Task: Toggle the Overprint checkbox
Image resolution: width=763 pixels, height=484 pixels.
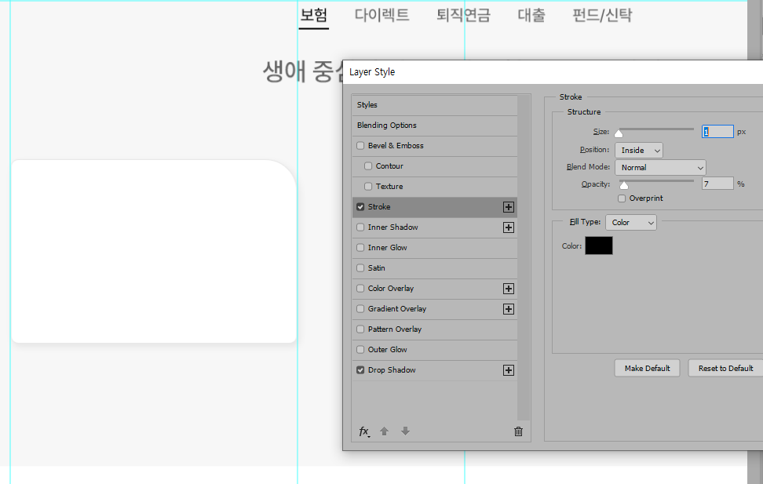Action: (x=622, y=198)
